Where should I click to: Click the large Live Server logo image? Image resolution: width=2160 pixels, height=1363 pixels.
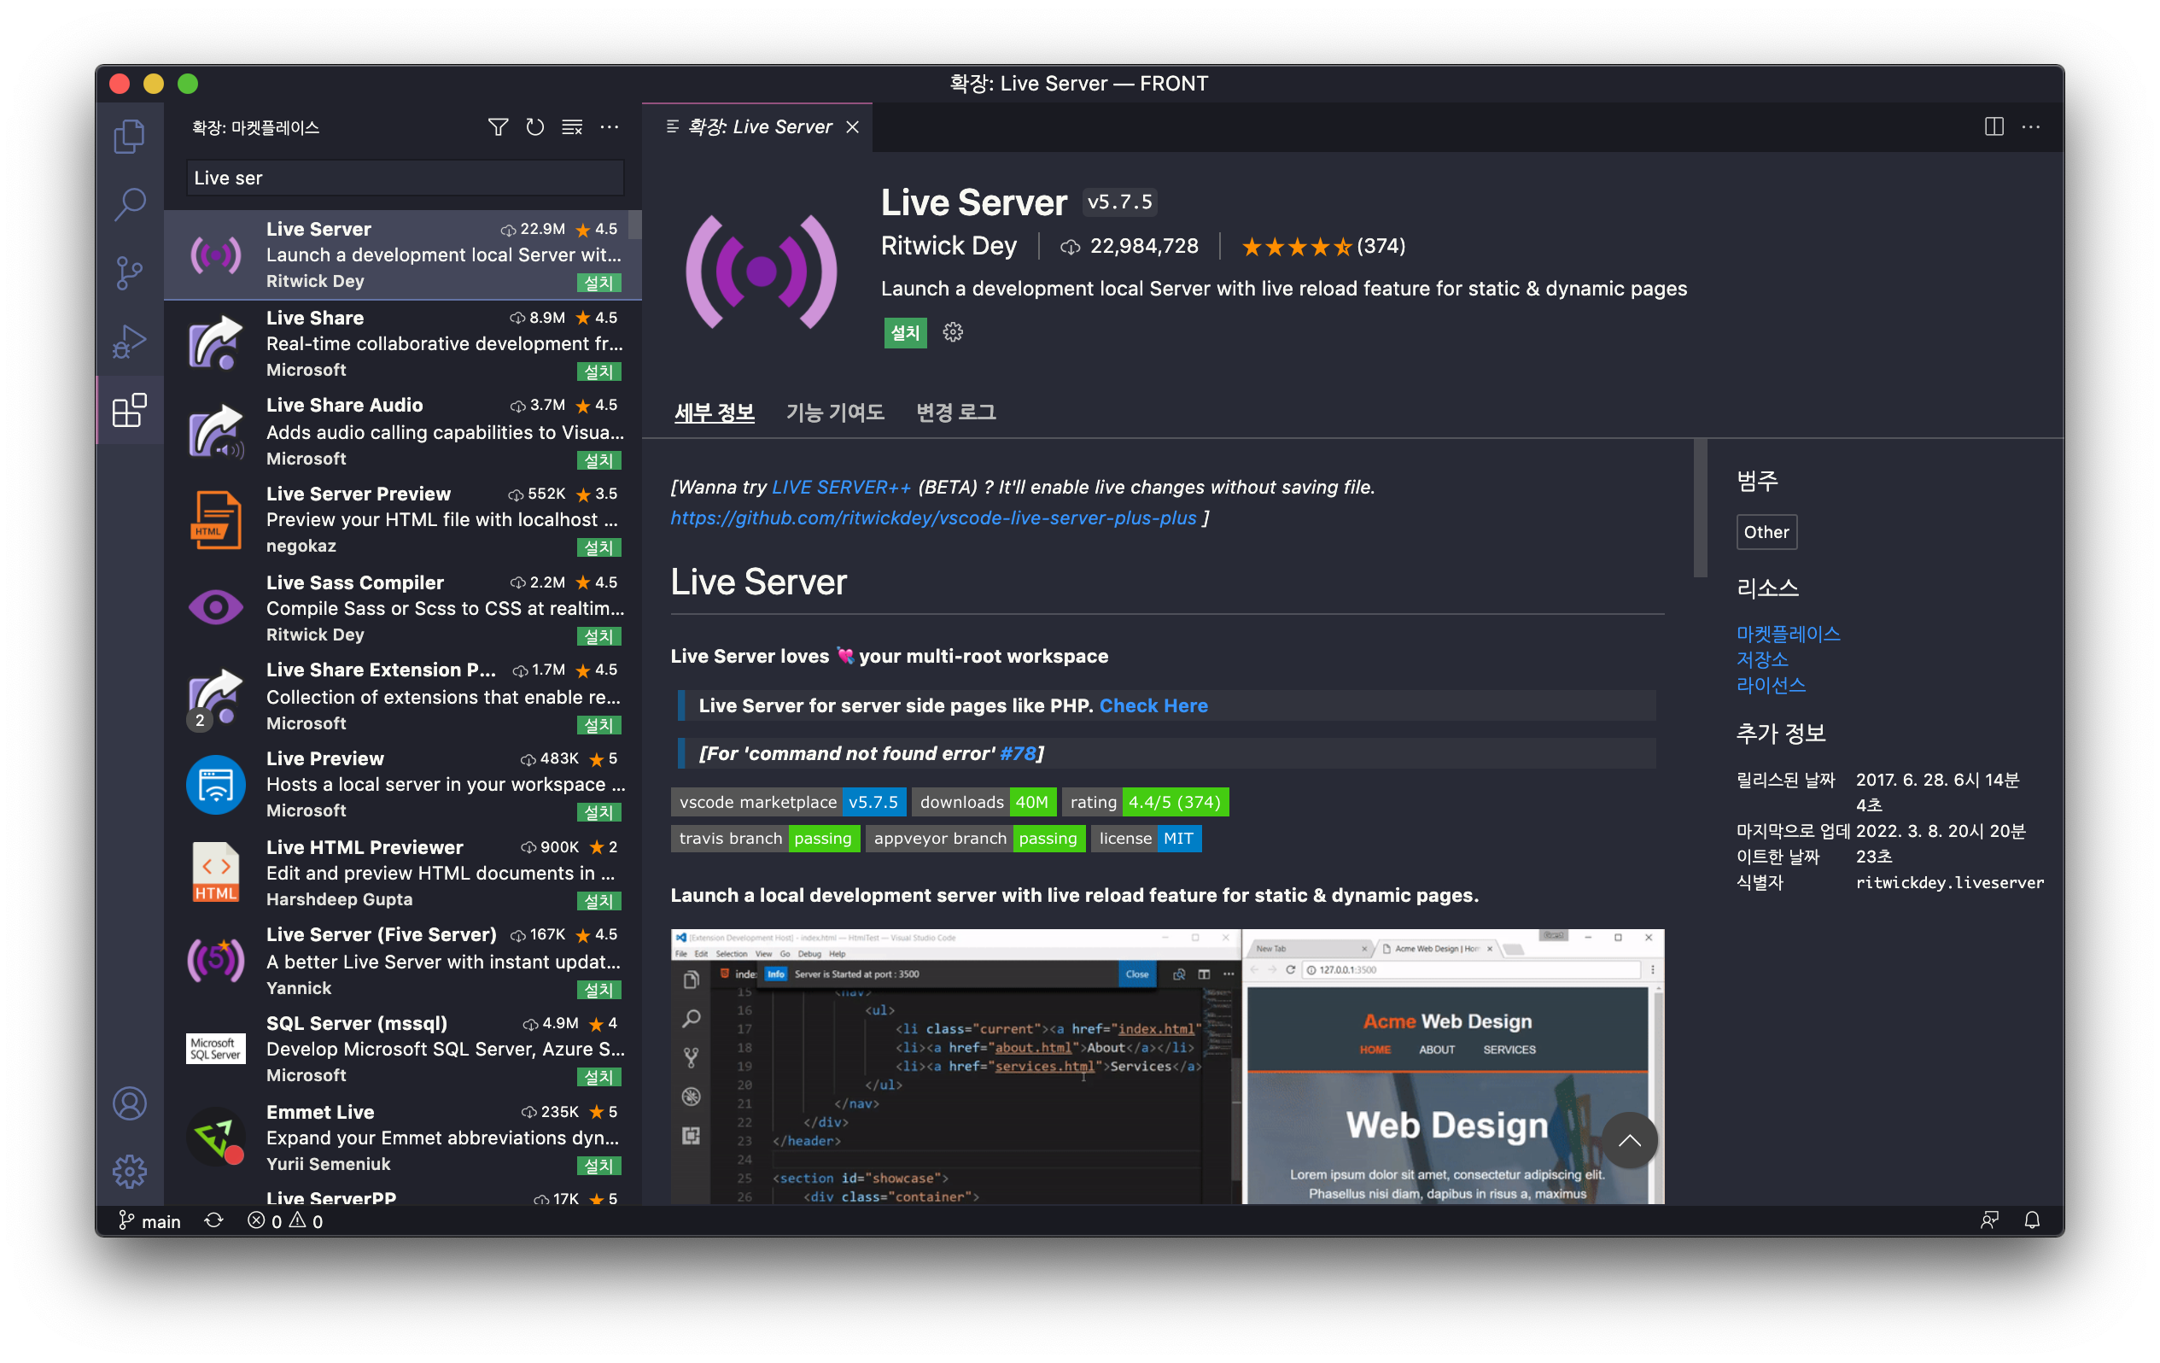click(x=761, y=270)
